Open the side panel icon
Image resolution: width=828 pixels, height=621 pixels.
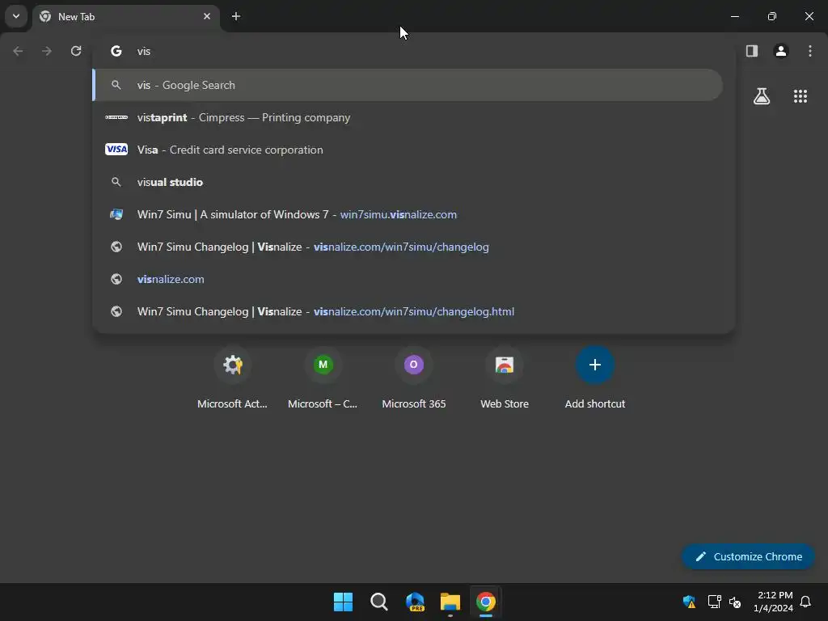[752, 51]
